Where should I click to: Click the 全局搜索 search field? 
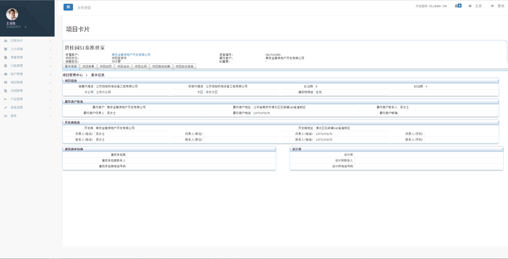(x=84, y=8)
